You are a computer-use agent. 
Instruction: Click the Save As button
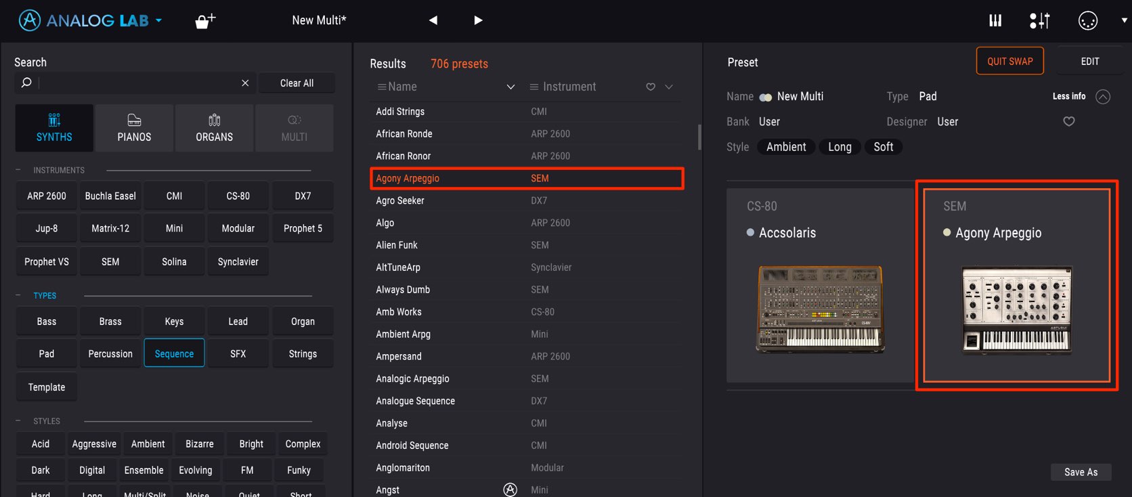click(1081, 472)
